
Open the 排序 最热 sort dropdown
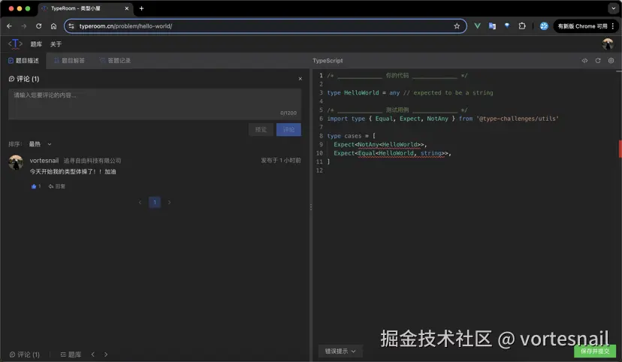coord(40,144)
